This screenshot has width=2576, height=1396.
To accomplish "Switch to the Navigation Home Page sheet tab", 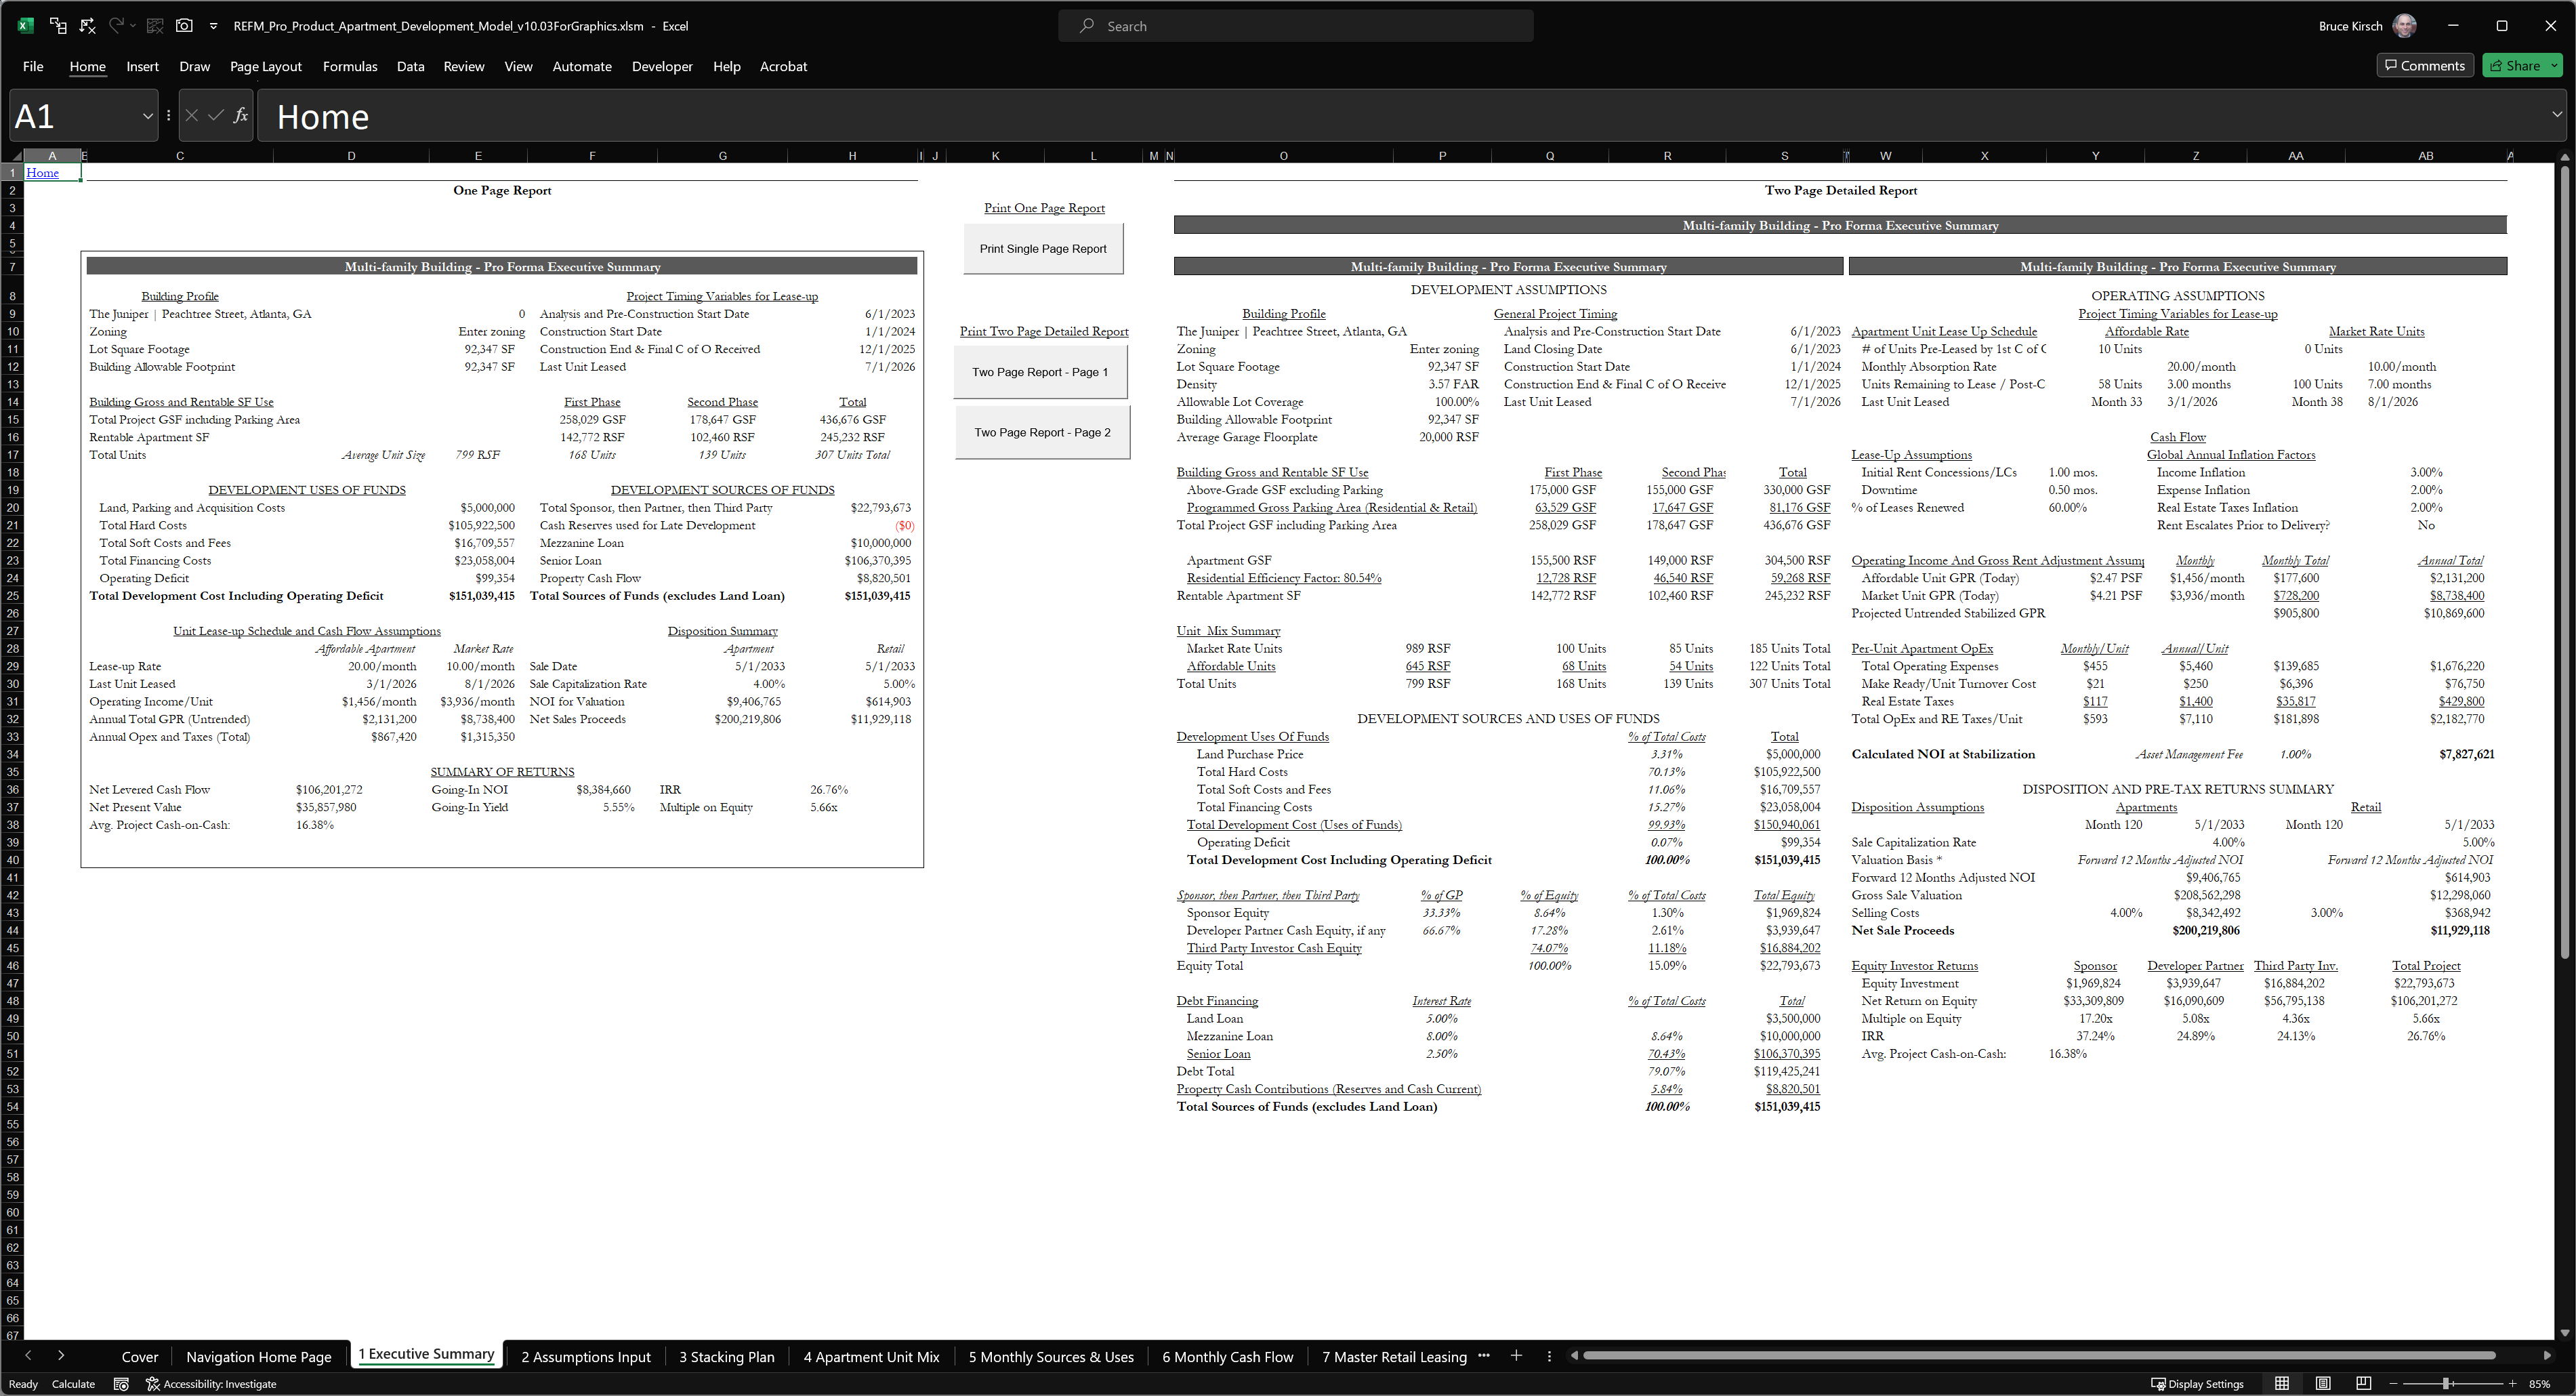I will (x=259, y=1357).
